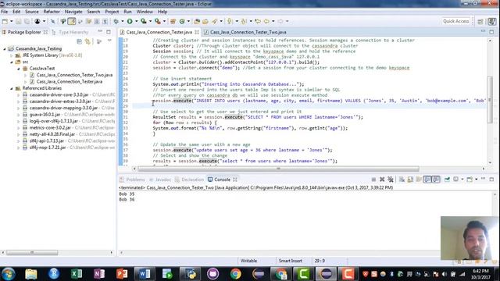Click the editor vertical scrollbar thumb

(490, 99)
